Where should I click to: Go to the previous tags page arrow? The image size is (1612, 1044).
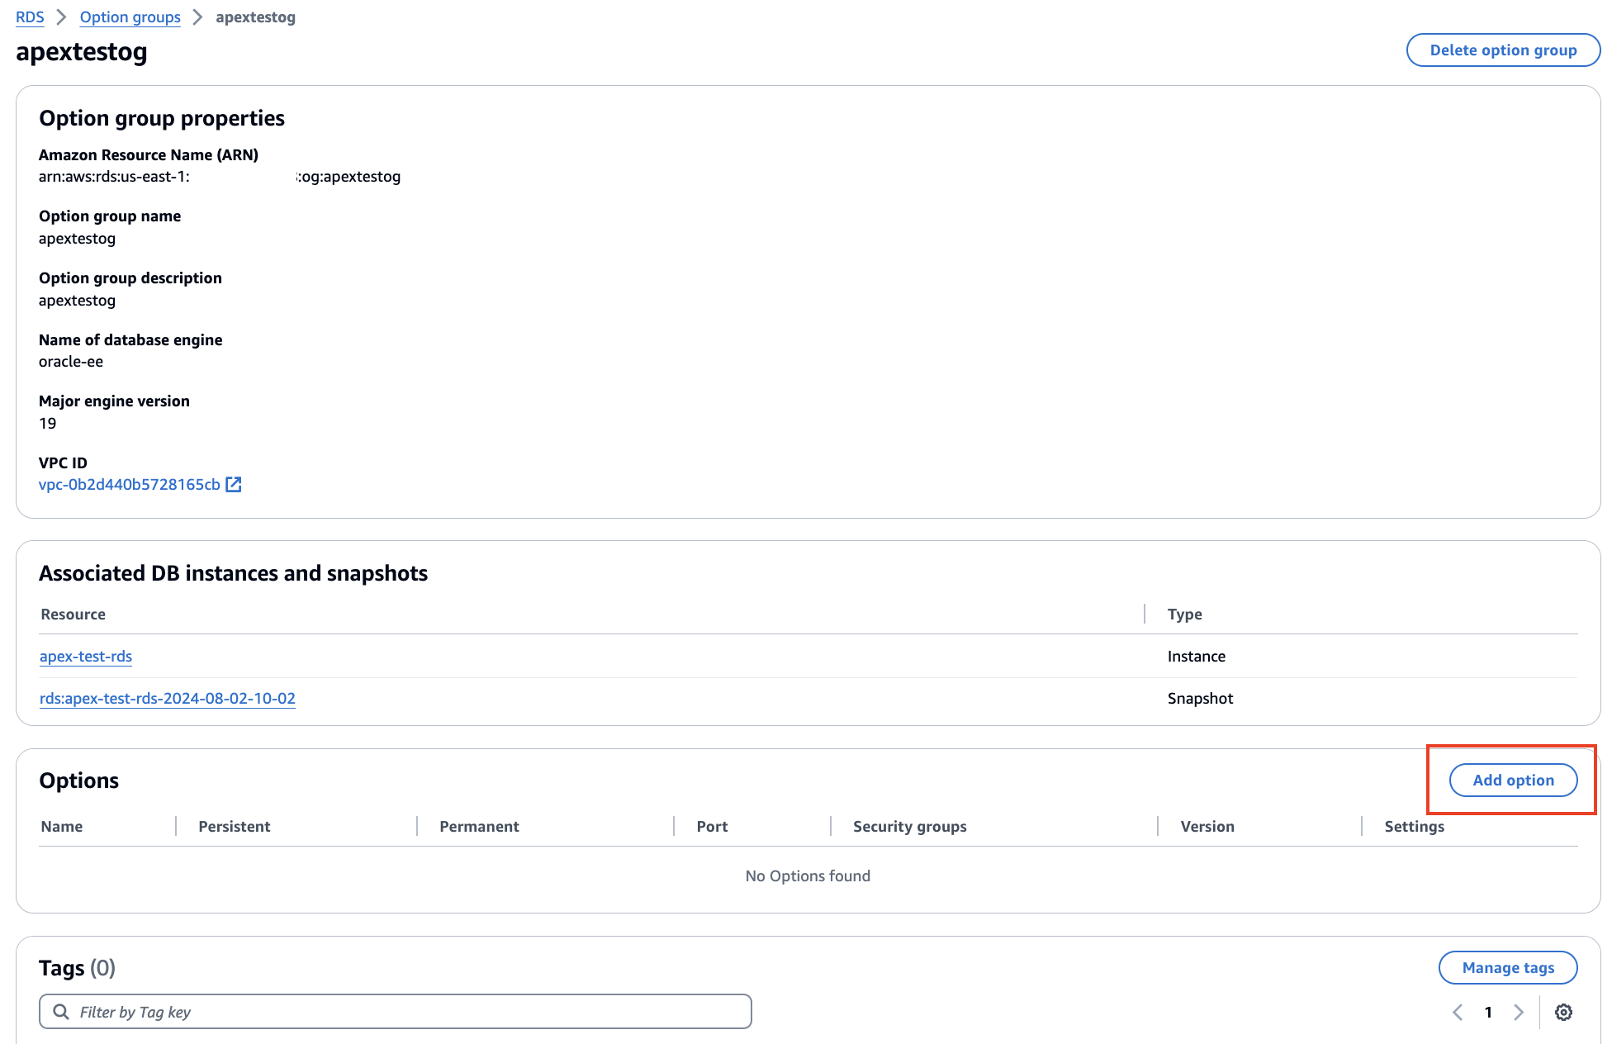(x=1458, y=1013)
